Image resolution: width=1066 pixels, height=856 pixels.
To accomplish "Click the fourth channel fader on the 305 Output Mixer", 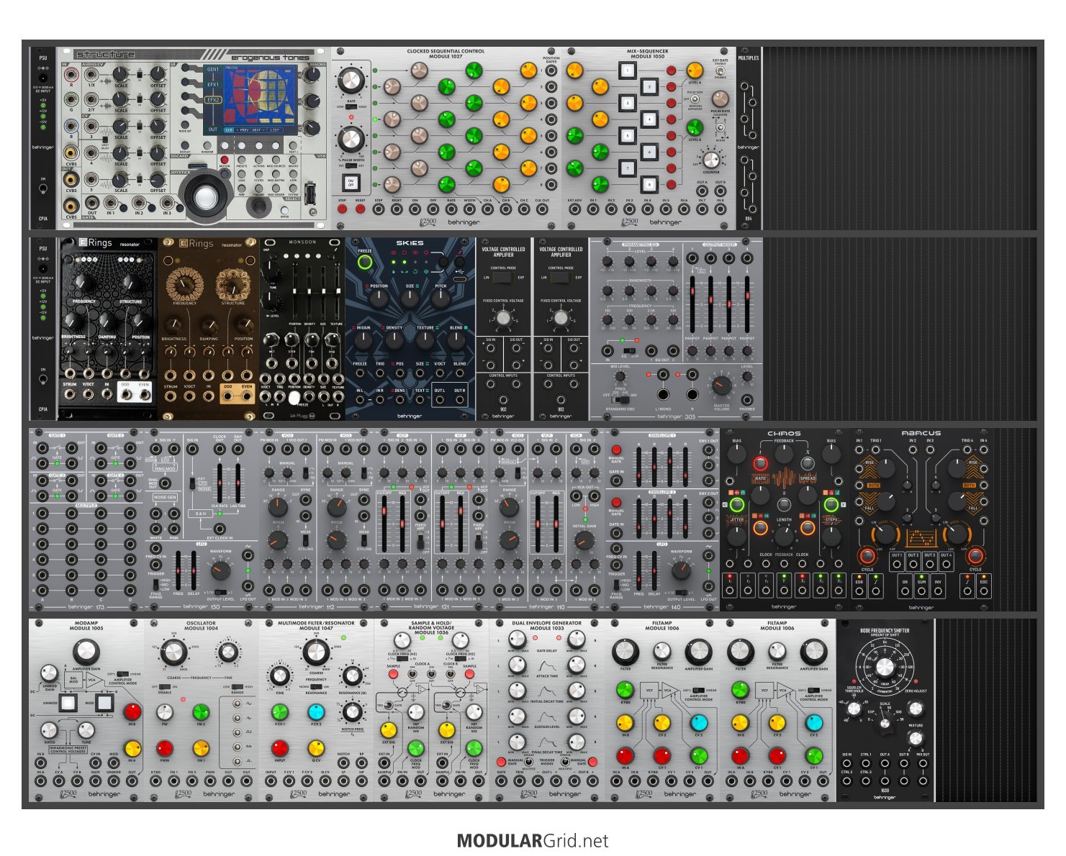I will (x=747, y=303).
